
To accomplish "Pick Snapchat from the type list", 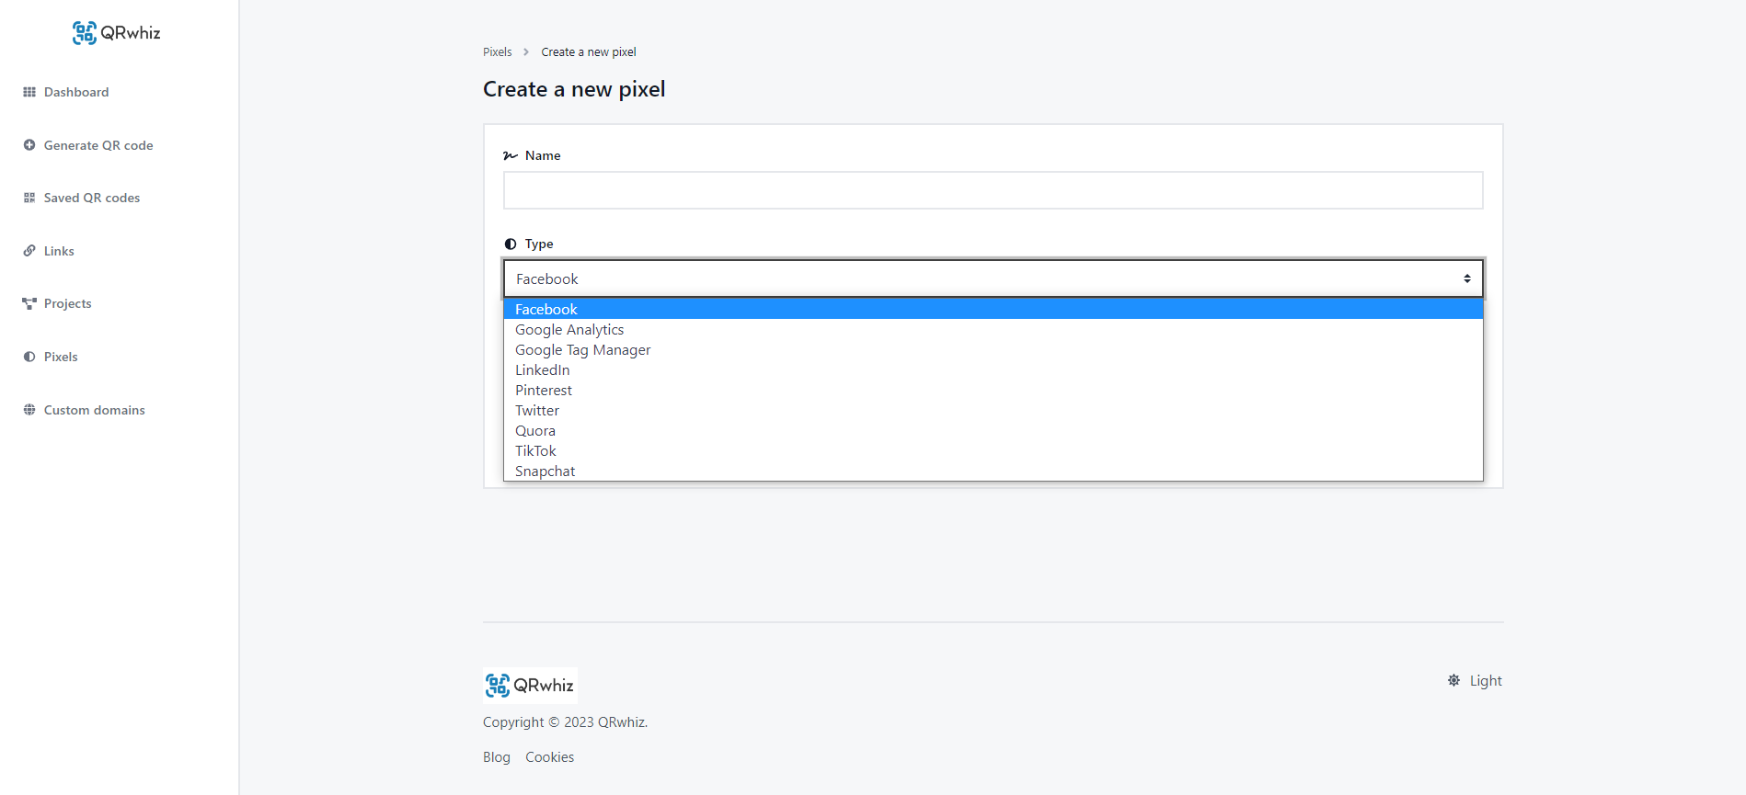I will point(994,471).
